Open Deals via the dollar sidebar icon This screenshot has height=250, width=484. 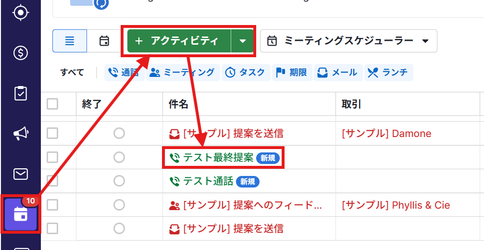tap(21, 53)
